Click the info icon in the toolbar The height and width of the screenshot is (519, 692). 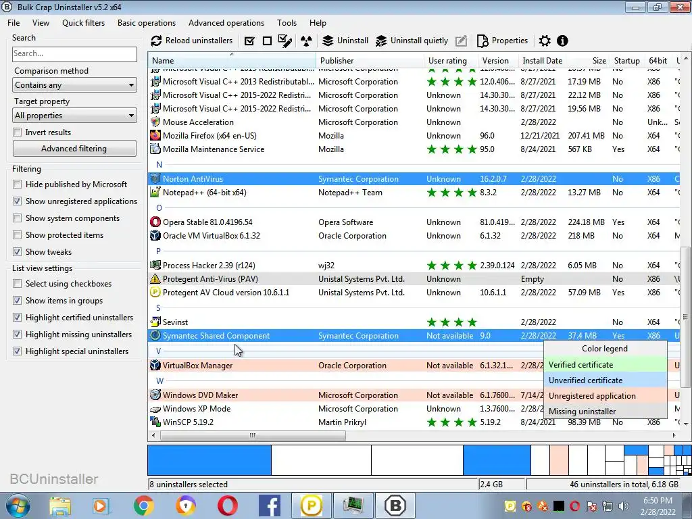pos(562,41)
